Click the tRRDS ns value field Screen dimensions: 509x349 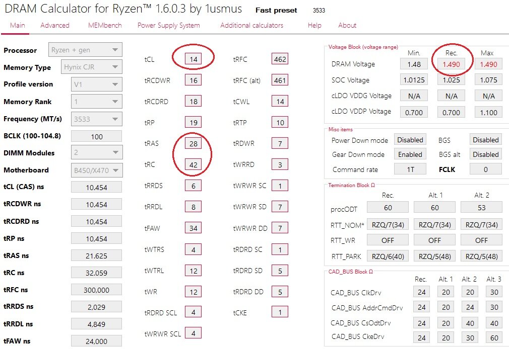coord(96,307)
